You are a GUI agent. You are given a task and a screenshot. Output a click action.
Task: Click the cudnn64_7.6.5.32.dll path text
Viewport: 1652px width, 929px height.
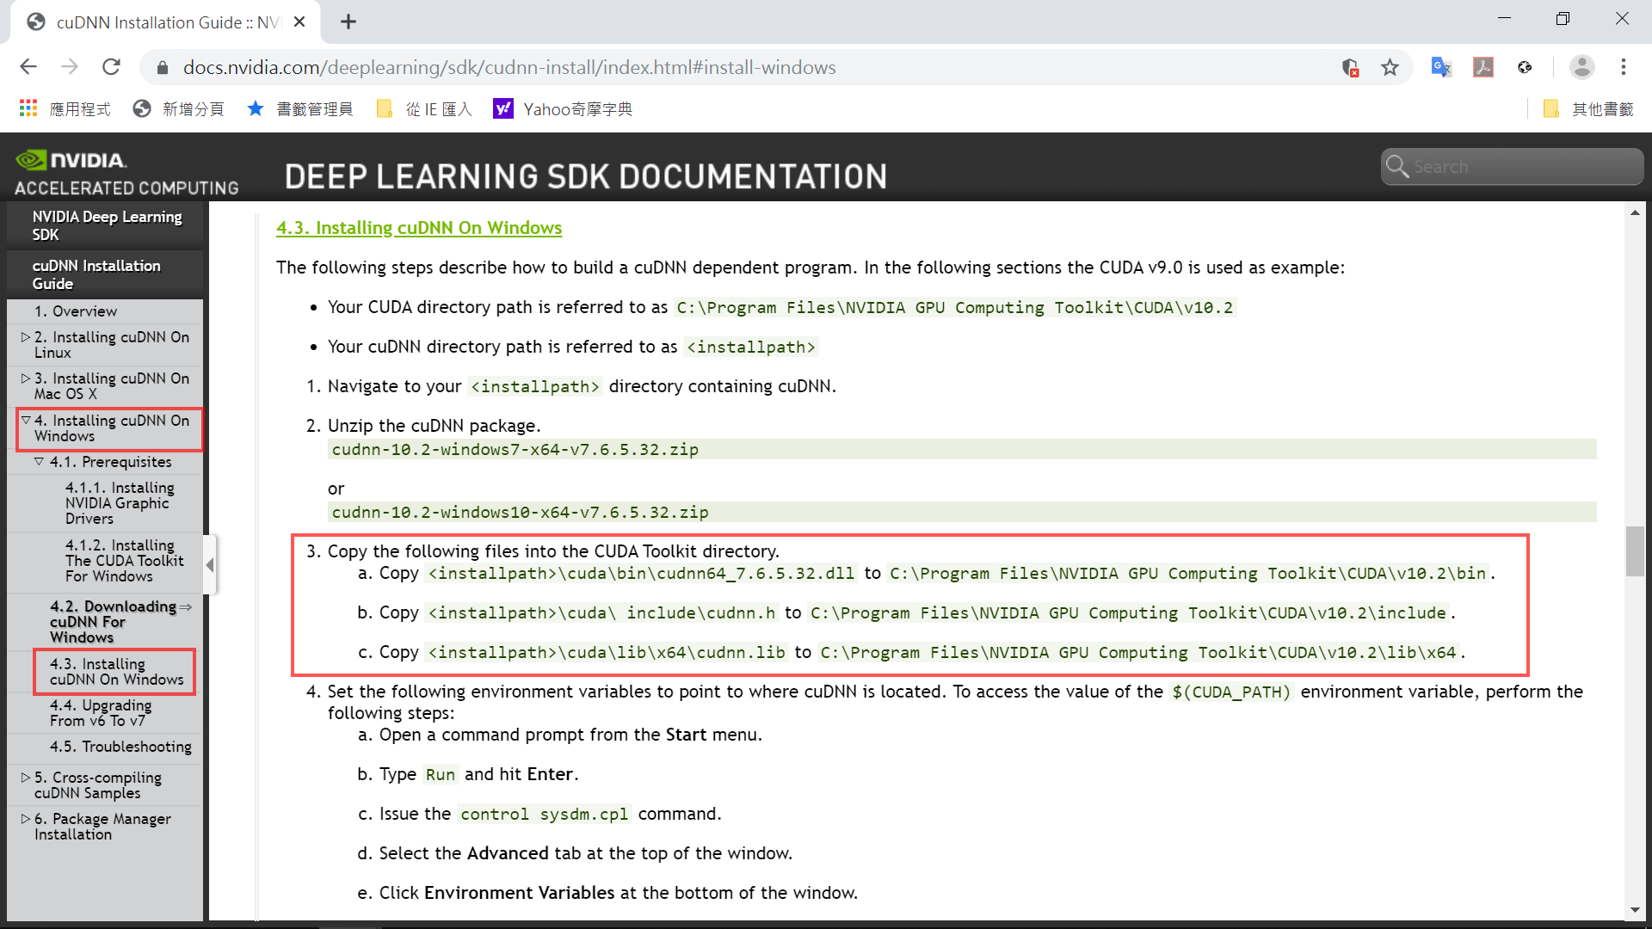(641, 574)
